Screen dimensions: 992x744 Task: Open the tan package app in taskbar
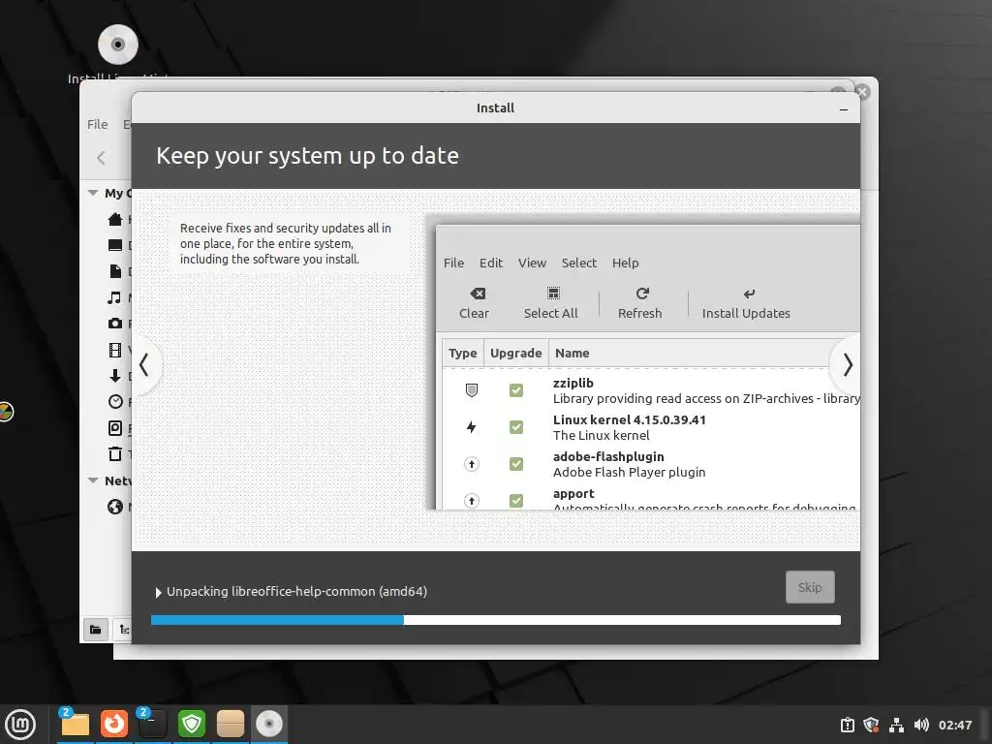click(x=231, y=724)
